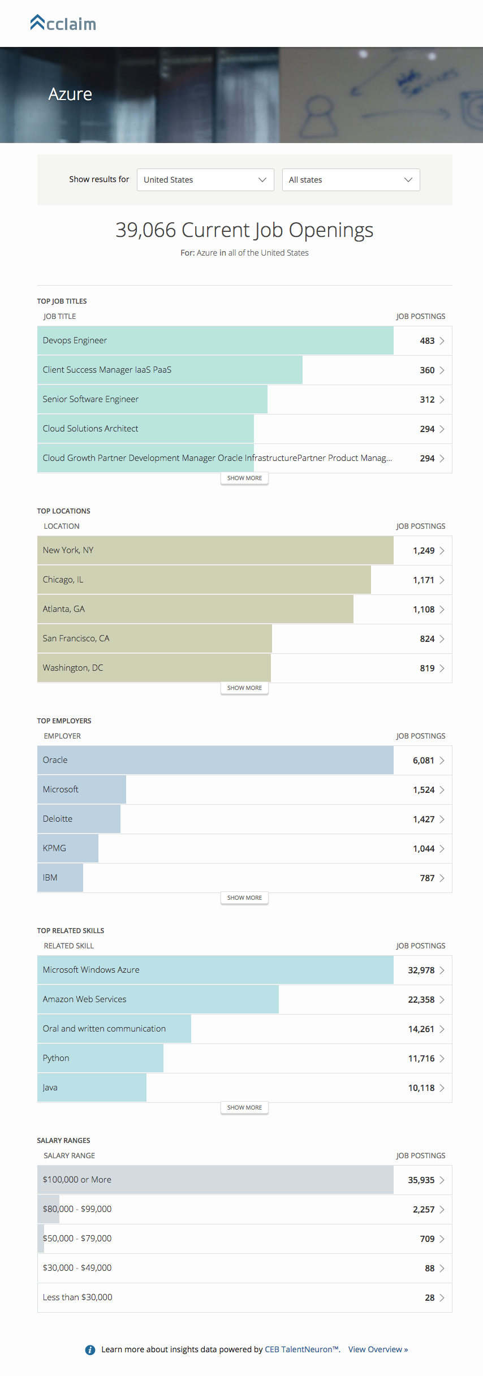483x1376 pixels.
Task: Click chevron for Cloud Growth Partner row
Action: 442,459
